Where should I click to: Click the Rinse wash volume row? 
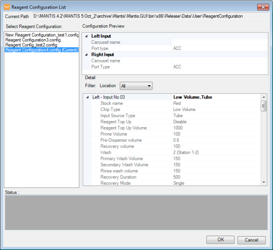point(176,171)
